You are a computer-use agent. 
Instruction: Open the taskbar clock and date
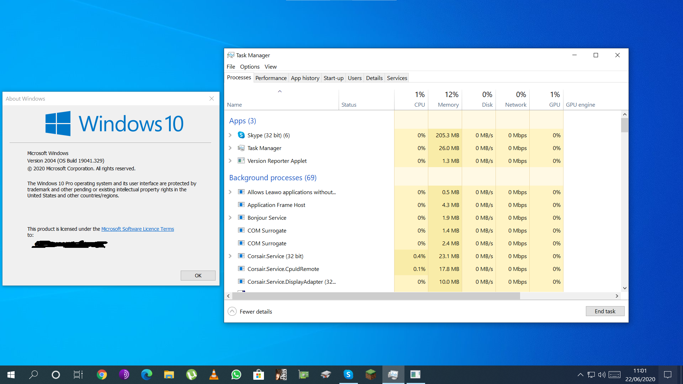click(640, 375)
